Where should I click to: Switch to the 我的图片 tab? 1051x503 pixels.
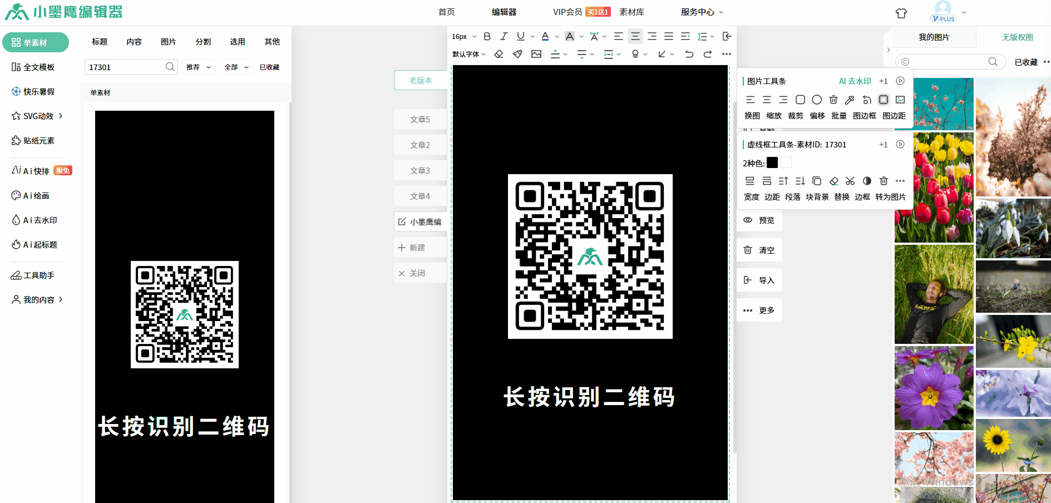[x=934, y=37]
